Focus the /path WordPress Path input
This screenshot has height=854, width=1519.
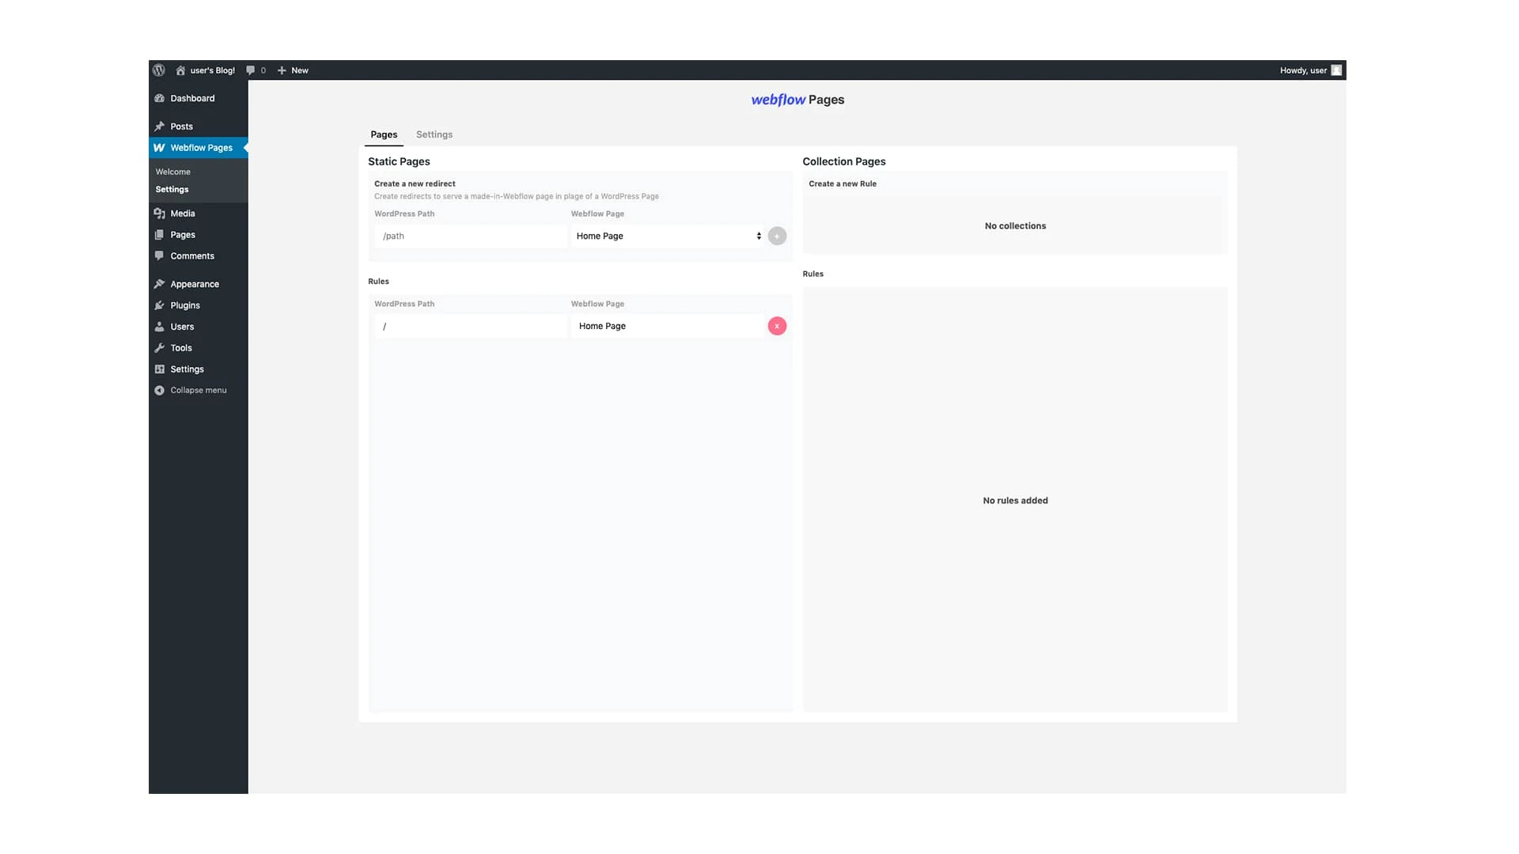point(471,236)
